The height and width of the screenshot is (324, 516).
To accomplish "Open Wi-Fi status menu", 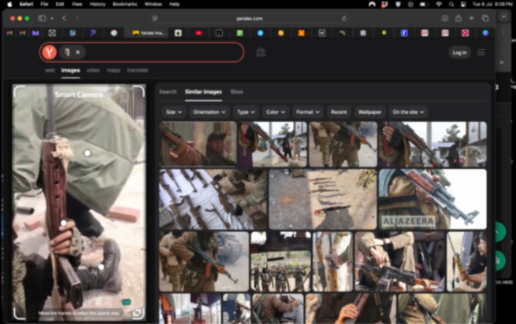I will pyautogui.click(x=438, y=4).
